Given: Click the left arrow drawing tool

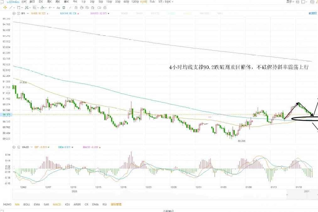Looking at the screenshot, I should [50, 7].
